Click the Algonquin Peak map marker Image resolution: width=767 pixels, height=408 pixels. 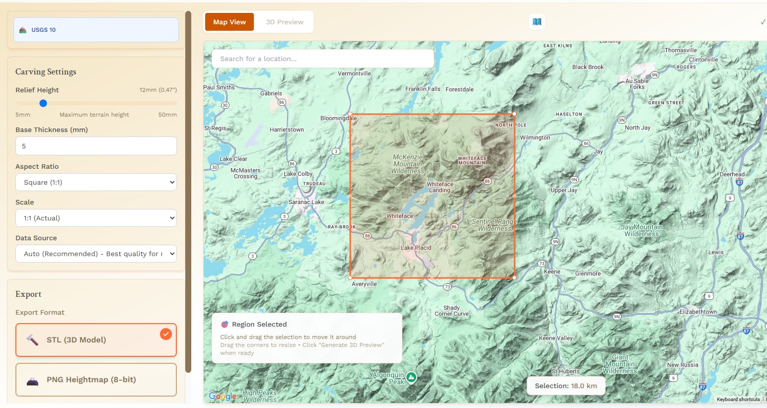click(x=411, y=378)
